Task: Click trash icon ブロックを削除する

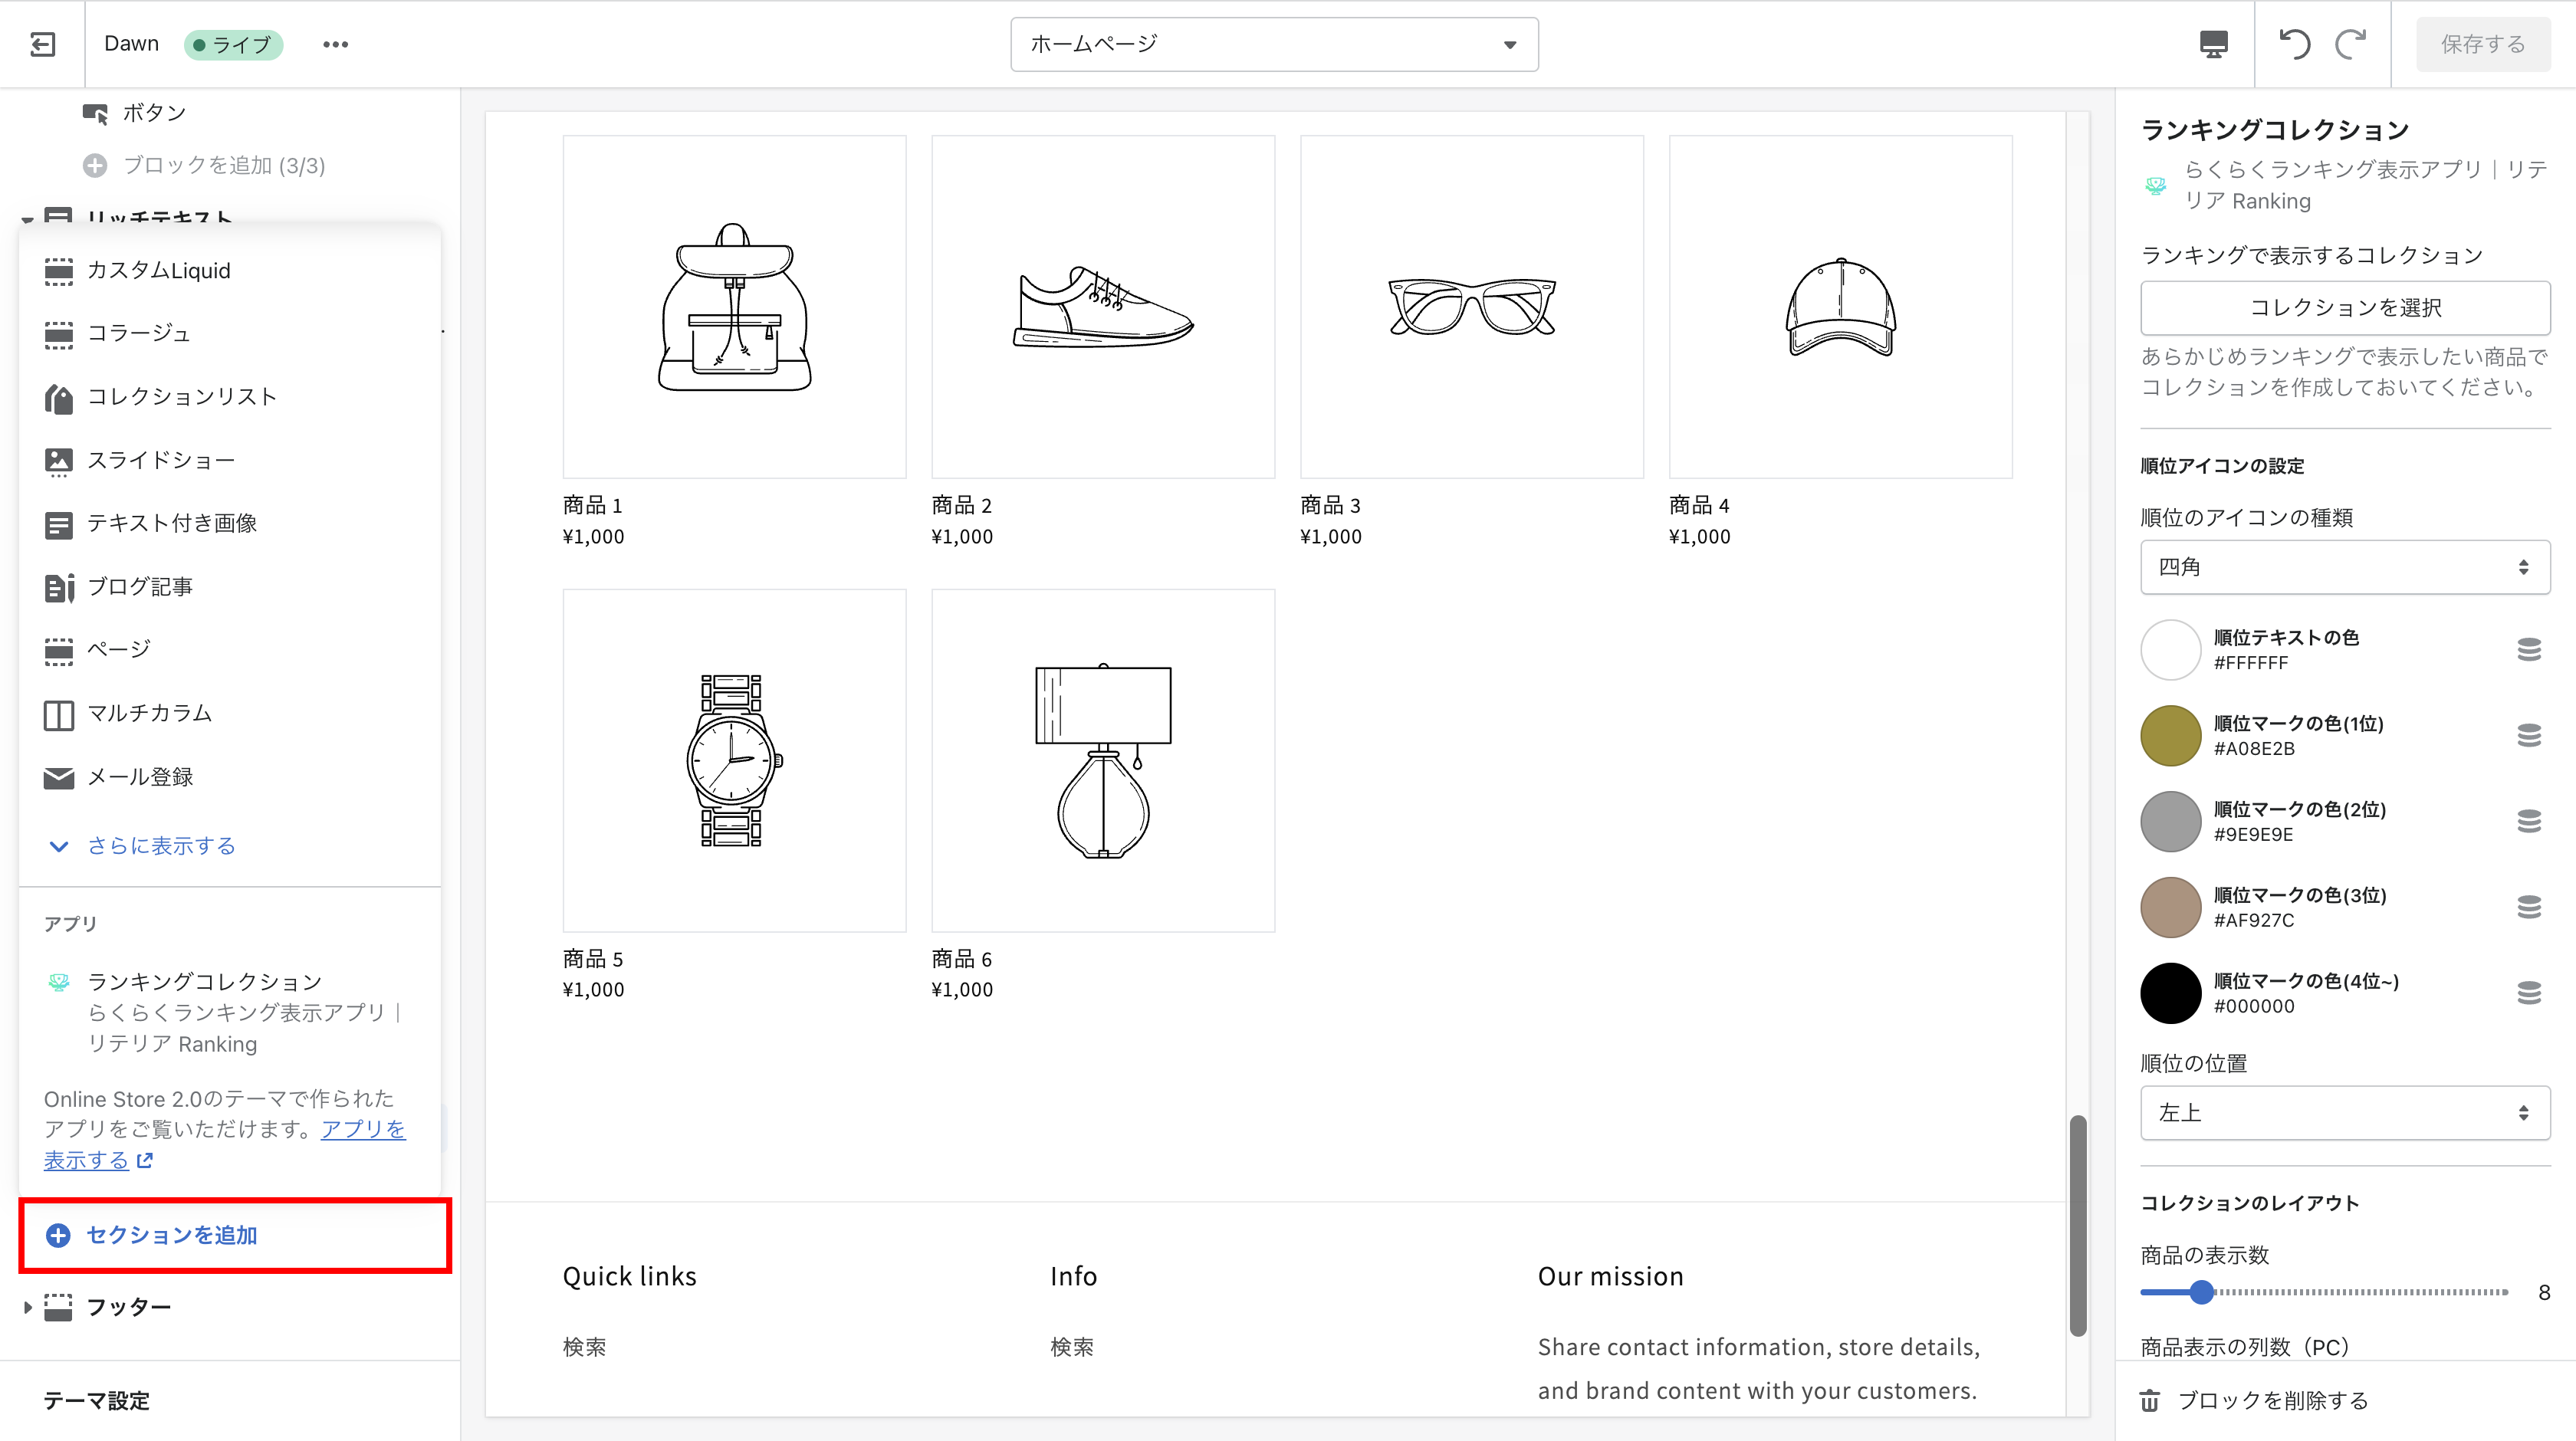Action: click(2150, 1400)
